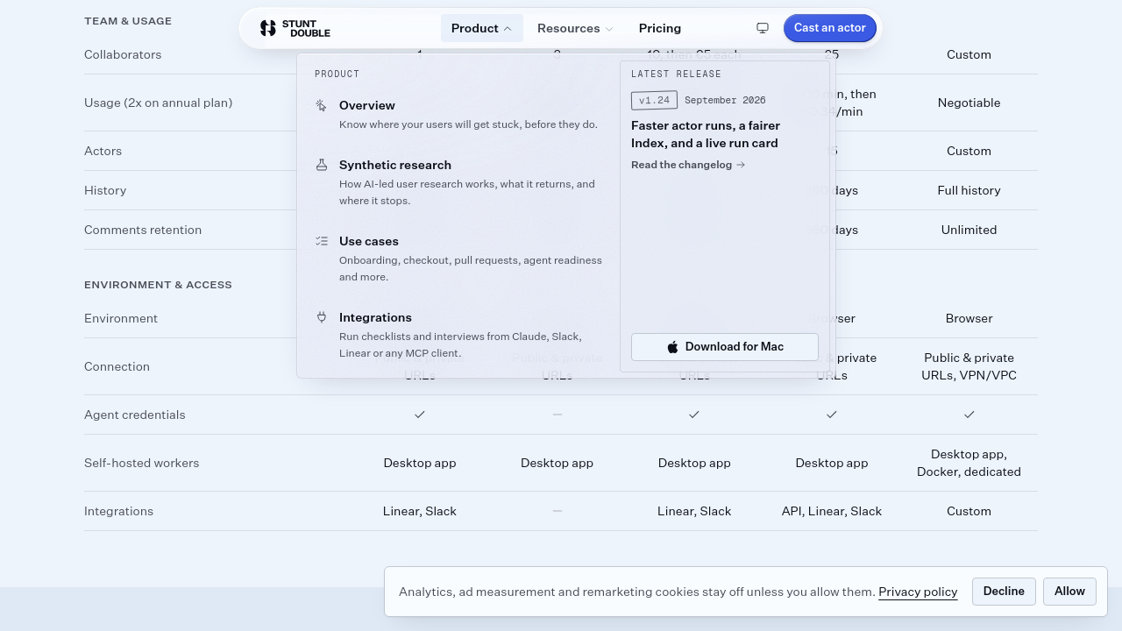Click the 'Self-hosted workers' row label
Viewport: 1122px width, 631px height.
[142, 463]
